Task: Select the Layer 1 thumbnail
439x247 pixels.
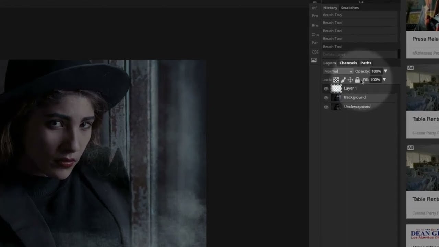Action: point(336,89)
